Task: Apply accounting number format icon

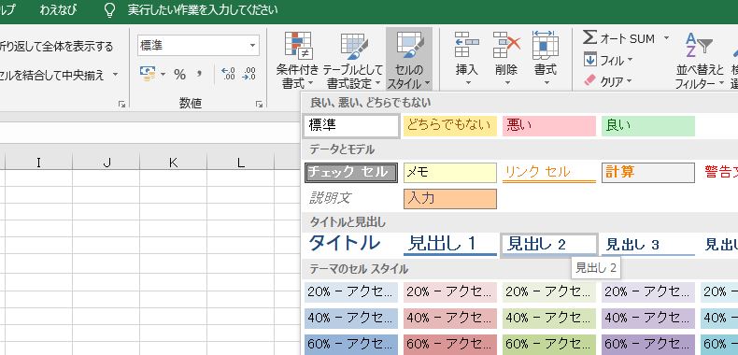Action: (x=148, y=74)
